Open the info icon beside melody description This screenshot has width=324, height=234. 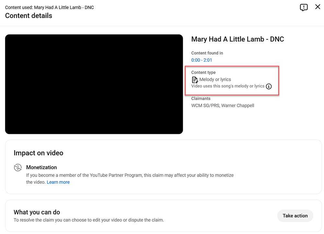point(269,86)
